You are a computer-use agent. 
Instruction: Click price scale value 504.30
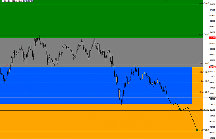coord(212,116)
